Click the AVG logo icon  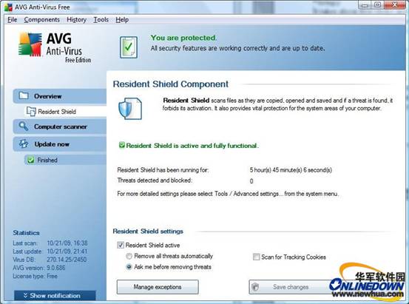click(30, 44)
